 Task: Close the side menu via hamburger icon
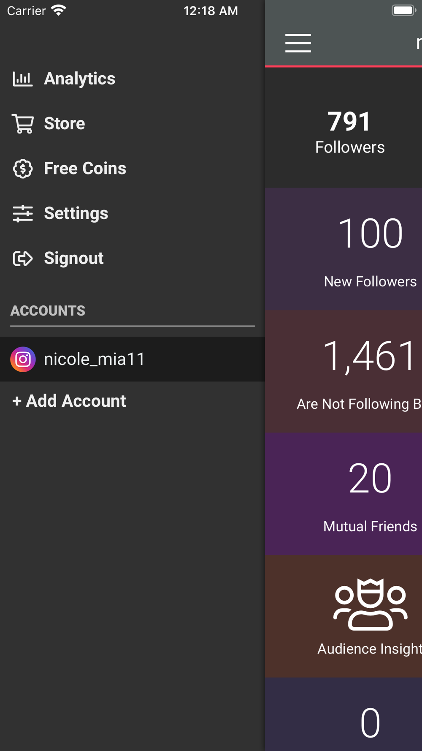pos(298,43)
